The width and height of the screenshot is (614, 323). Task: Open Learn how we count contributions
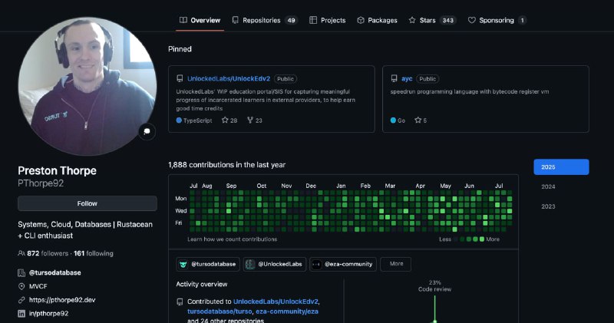coord(233,239)
